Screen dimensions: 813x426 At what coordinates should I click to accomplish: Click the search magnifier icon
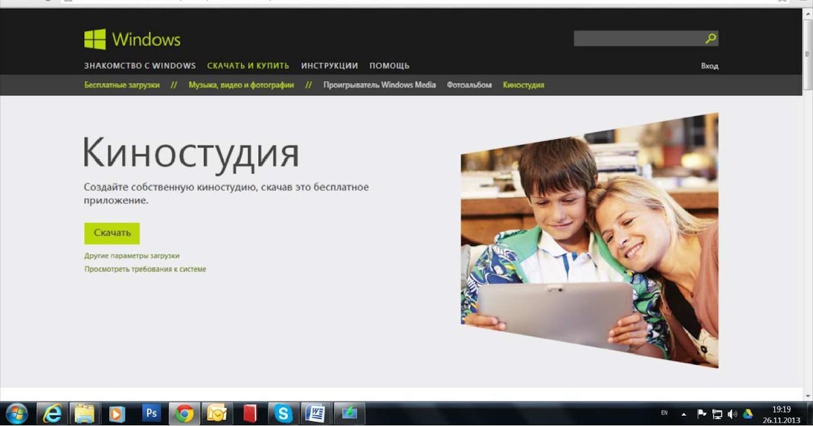[x=709, y=39]
